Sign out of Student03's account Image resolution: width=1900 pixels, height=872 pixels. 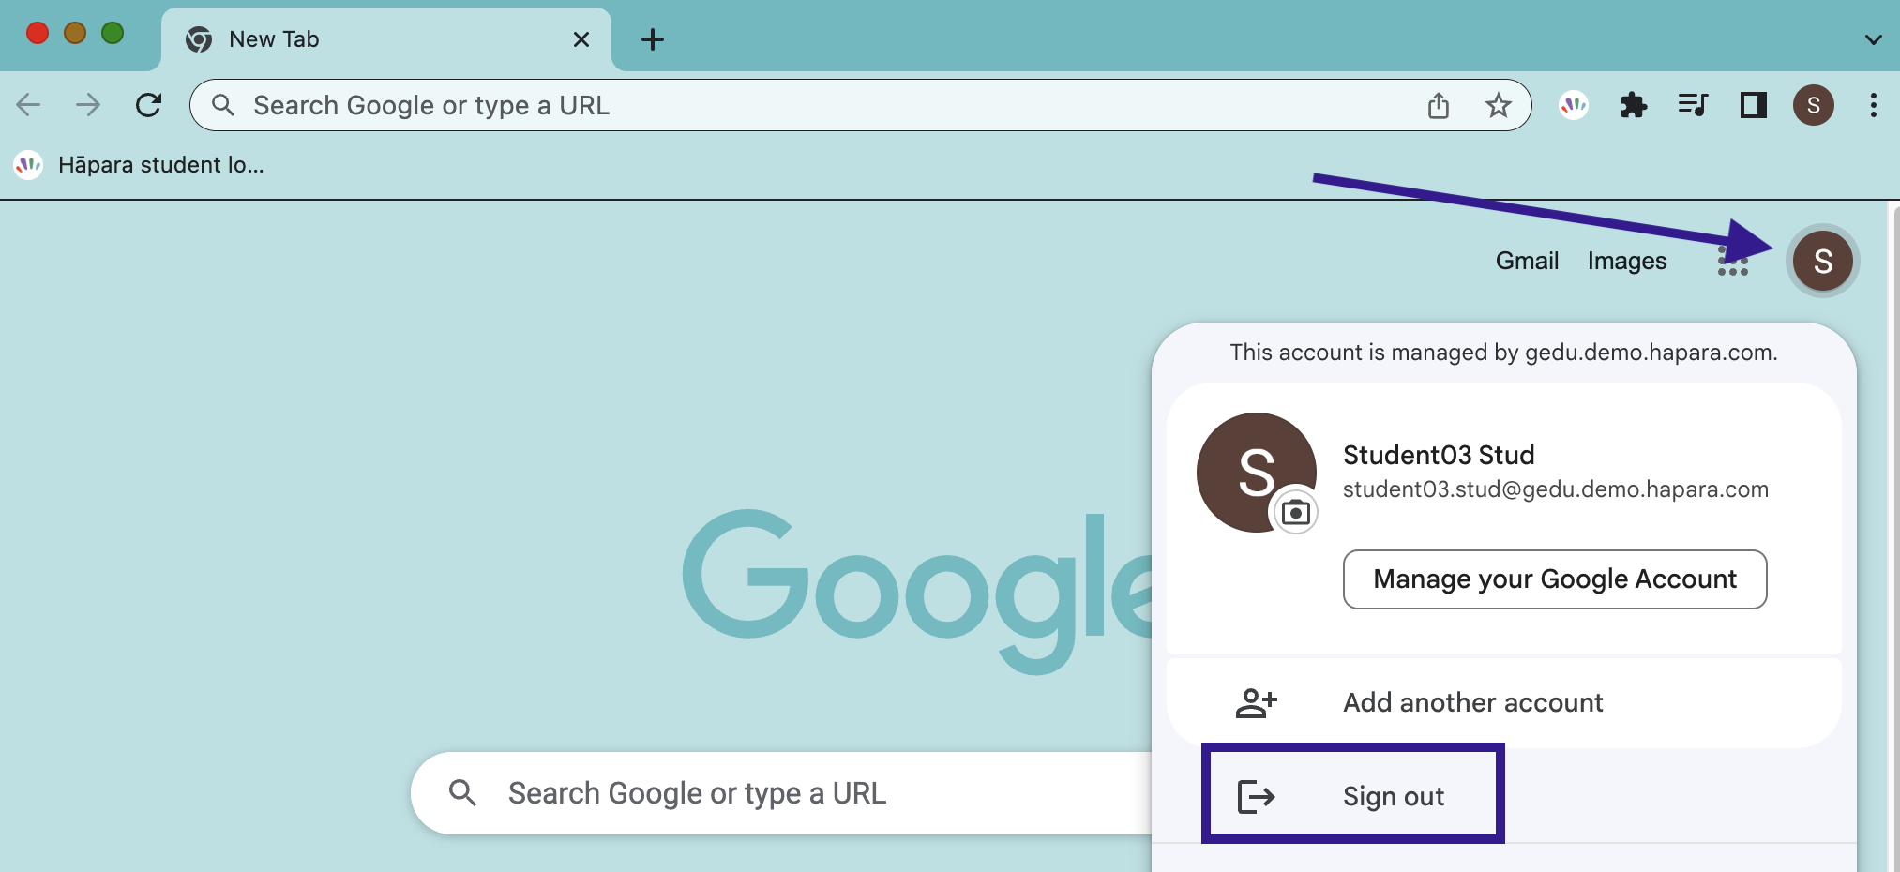click(1393, 794)
